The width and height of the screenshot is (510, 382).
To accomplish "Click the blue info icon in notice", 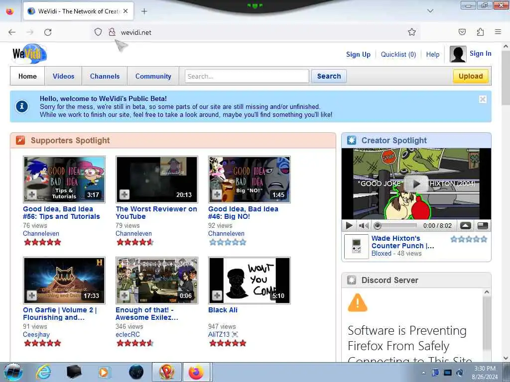I will click(x=22, y=106).
